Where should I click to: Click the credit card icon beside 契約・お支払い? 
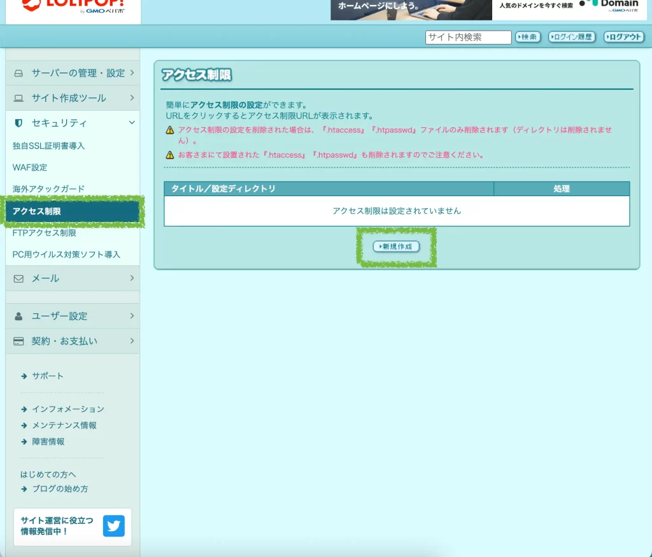click(18, 341)
